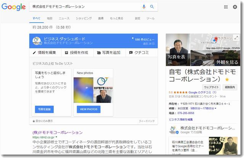Screen dimensions: 244x158
Task: Open Google のクチコミ (1) reviews link
Action: pos(202,92)
